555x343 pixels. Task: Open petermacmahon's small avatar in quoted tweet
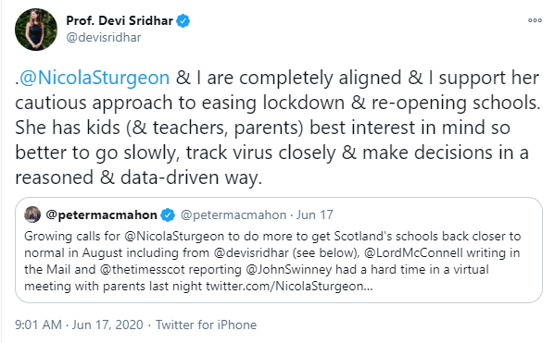click(32, 214)
